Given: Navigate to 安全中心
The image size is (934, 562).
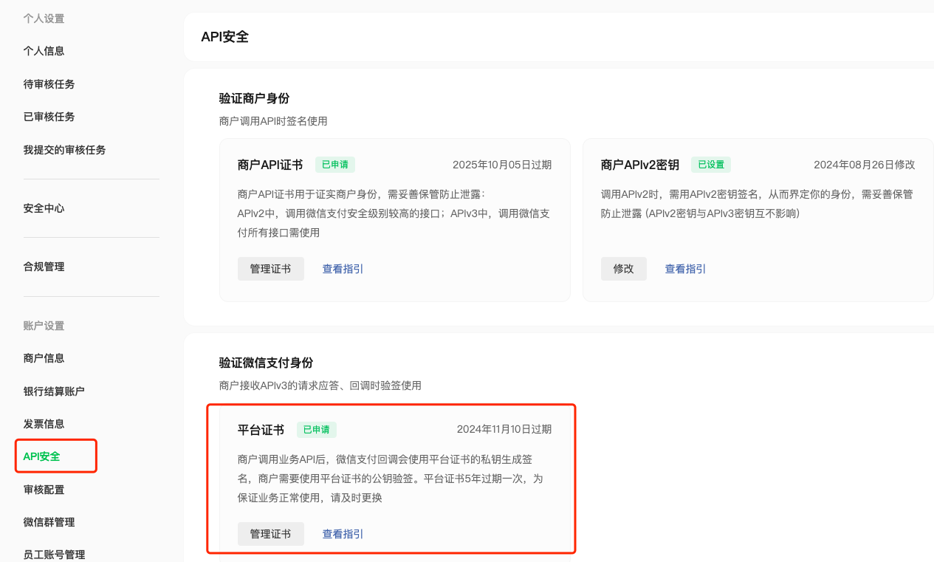Looking at the screenshot, I should click(x=44, y=208).
